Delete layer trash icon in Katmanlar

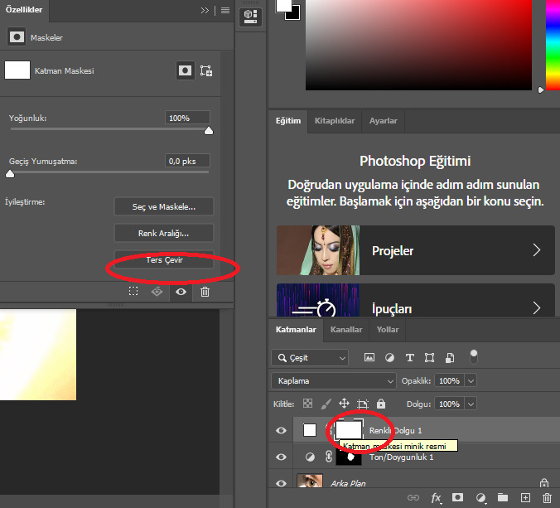pyautogui.click(x=547, y=497)
